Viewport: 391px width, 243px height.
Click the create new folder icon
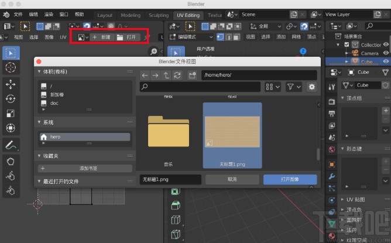[191, 75]
